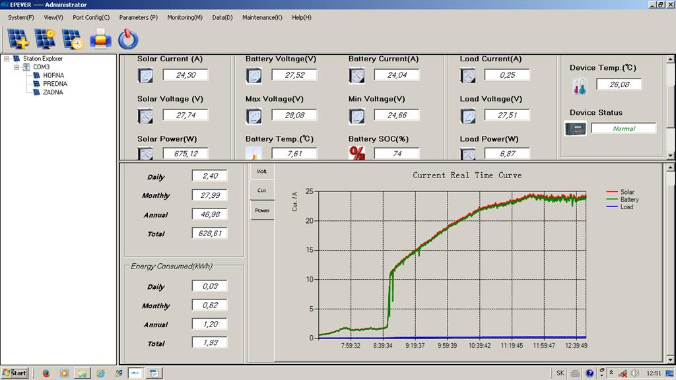Click the Battery Voltage value field
Image resolution: width=676 pixels, height=380 pixels.
[x=294, y=75]
